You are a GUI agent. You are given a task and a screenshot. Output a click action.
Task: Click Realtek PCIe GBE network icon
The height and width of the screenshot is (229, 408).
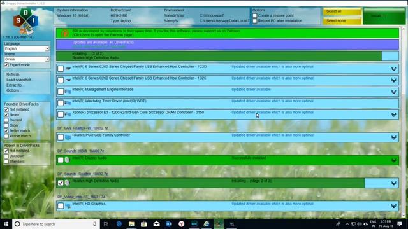click(68, 137)
